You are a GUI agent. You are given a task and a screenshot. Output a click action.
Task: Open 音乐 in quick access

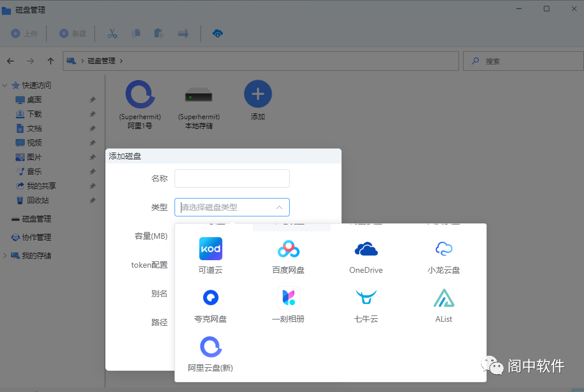click(x=34, y=172)
